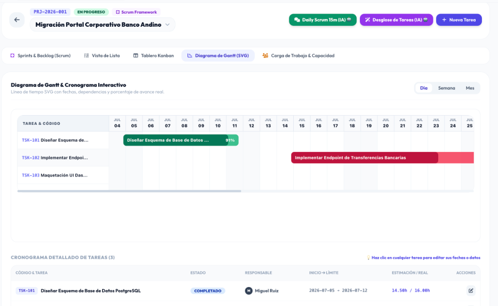Open Vista de Lista tab
Screen dimensions: 498x306
click(x=102, y=55)
